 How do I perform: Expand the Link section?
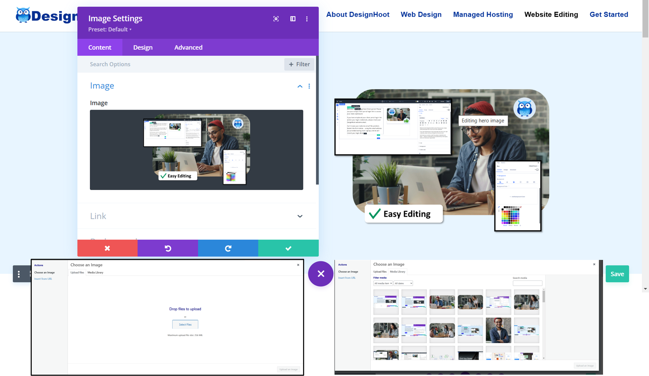[300, 216]
